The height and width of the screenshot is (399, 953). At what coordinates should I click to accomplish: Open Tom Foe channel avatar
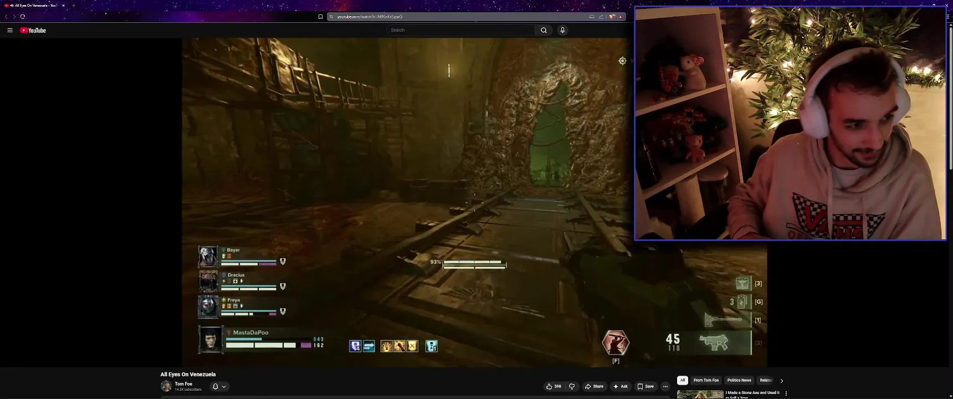tap(166, 386)
